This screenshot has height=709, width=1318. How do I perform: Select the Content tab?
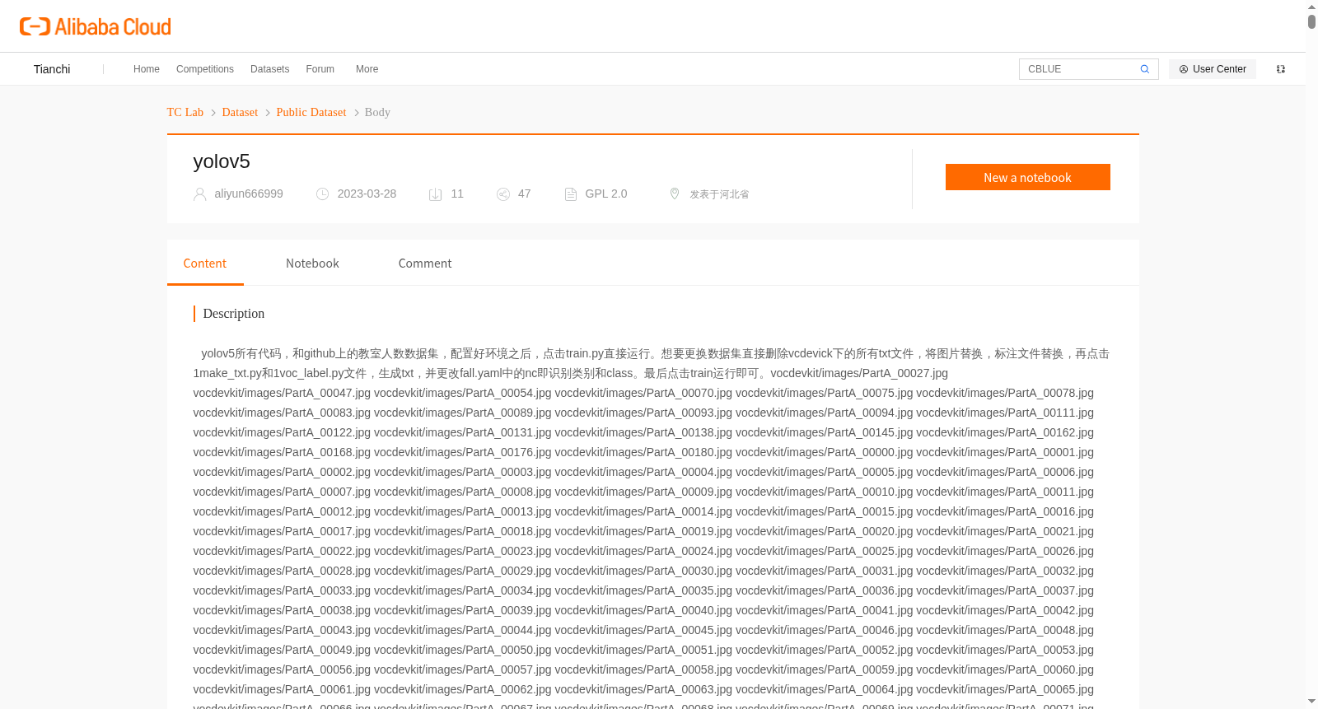(x=205, y=264)
